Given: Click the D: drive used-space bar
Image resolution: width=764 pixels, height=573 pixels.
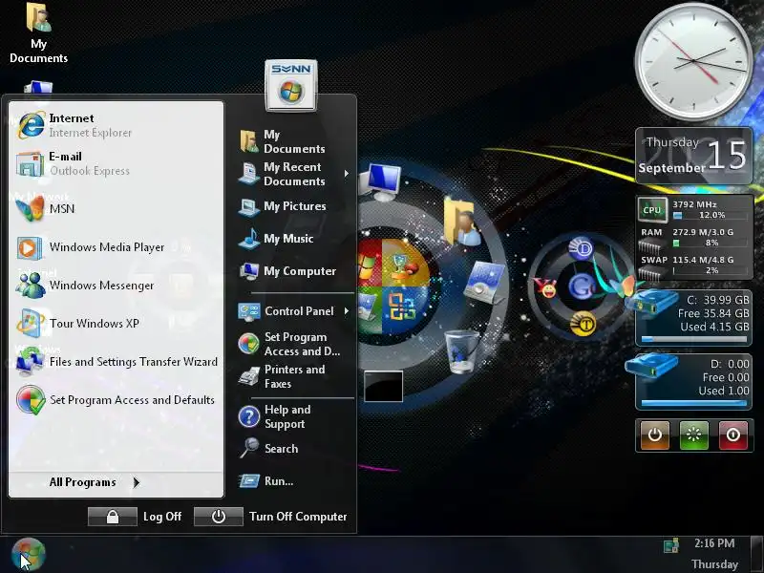Looking at the screenshot, I should click(694, 402).
